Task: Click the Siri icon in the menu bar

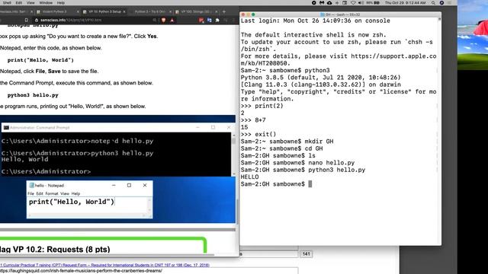Action: pyautogui.click(x=441, y=2)
